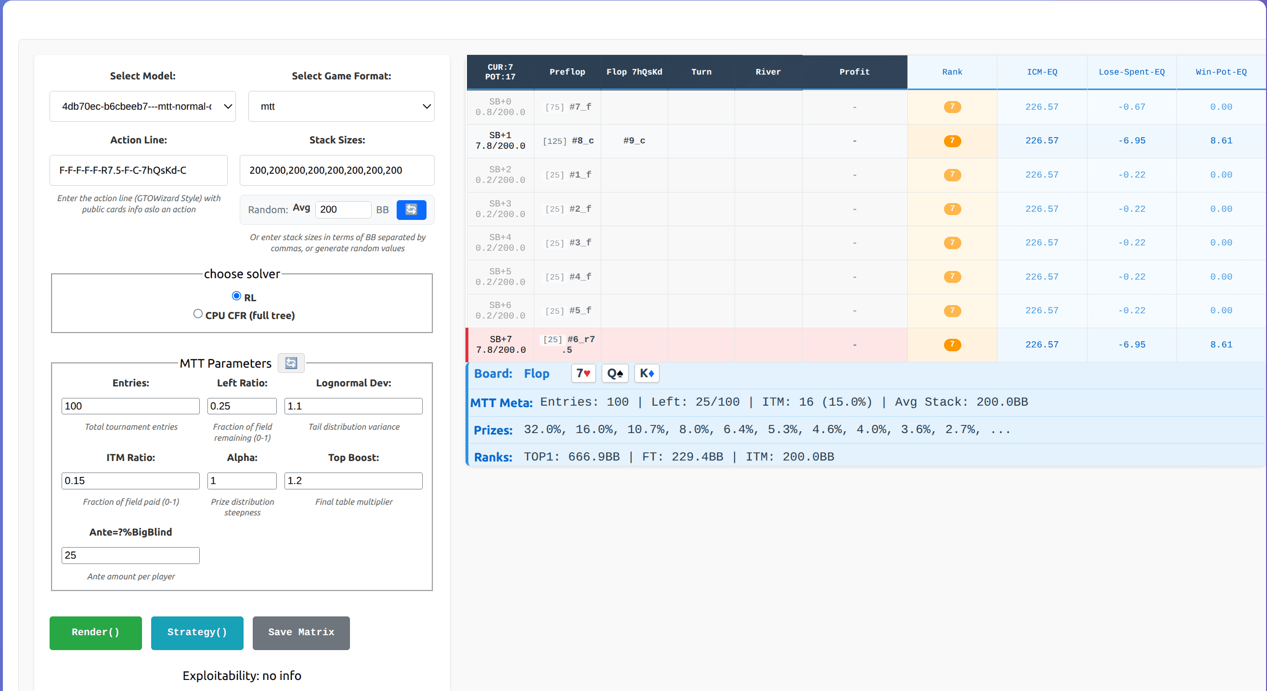
Task: Click the green Render() button
Action: pyautogui.click(x=95, y=633)
